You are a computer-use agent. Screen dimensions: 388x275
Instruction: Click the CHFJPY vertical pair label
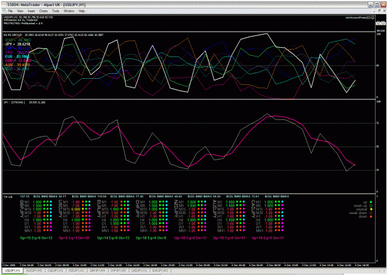point(137,209)
